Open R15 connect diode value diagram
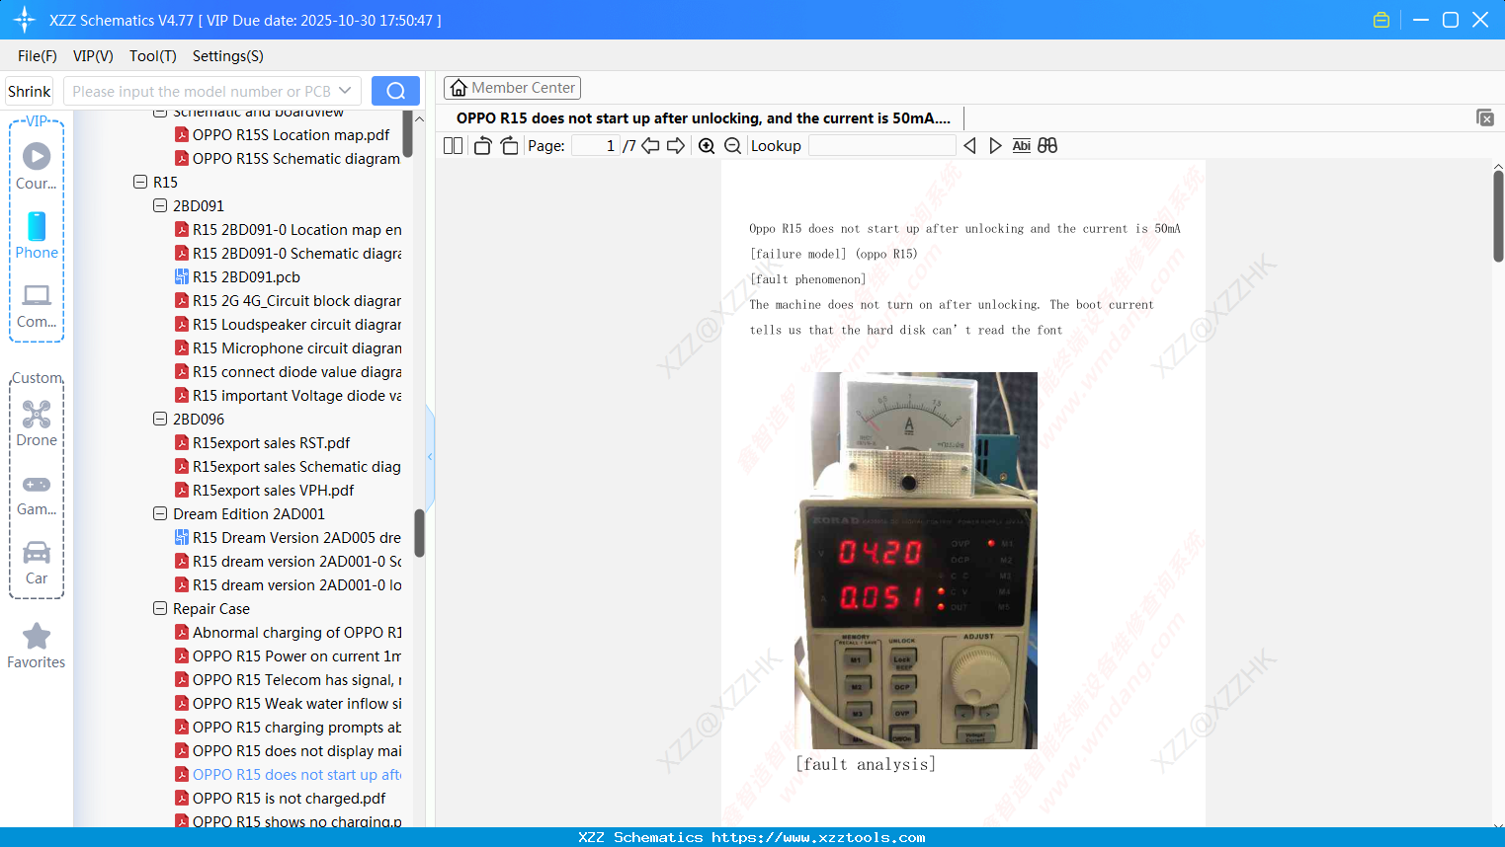The height and width of the screenshot is (847, 1505). pos(288,372)
